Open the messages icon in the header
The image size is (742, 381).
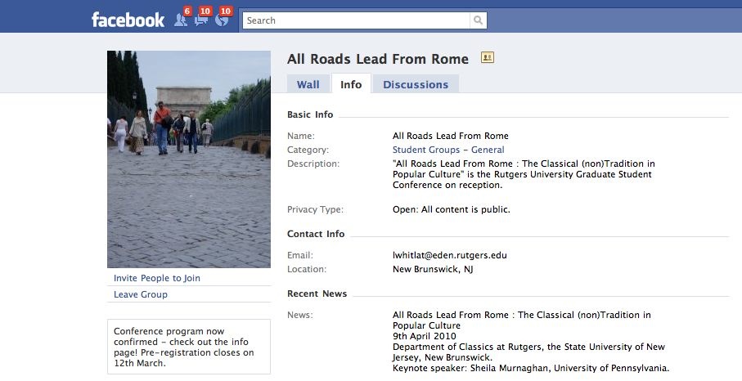pyautogui.click(x=201, y=20)
